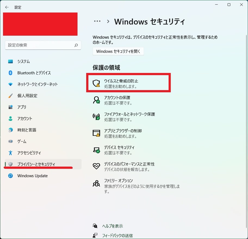
Task: Click フィードバックの送信 link
Action: pos(117,236)
